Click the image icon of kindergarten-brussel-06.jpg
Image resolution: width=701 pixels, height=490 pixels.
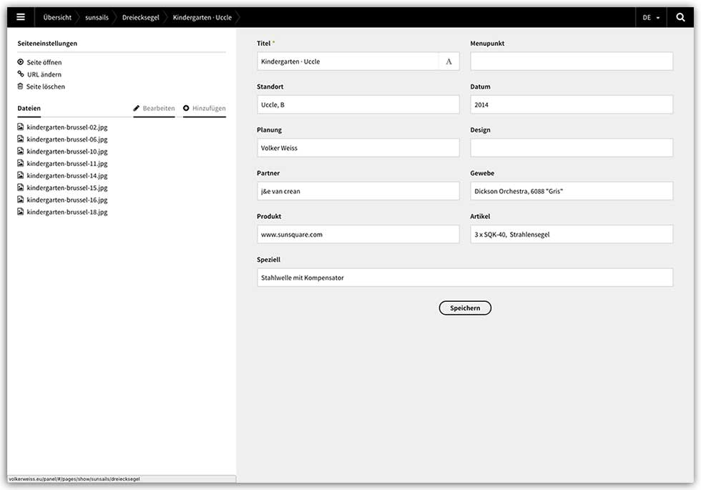[x=21, y=139]
